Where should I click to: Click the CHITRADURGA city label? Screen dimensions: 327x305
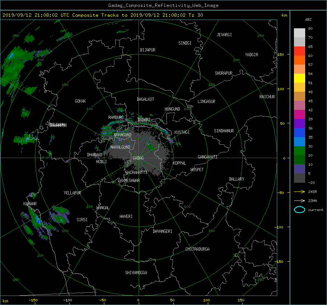pyautogui.click(x=197, y=249)
